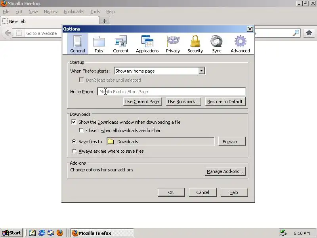Open the Tools menu

coord(95,12)
